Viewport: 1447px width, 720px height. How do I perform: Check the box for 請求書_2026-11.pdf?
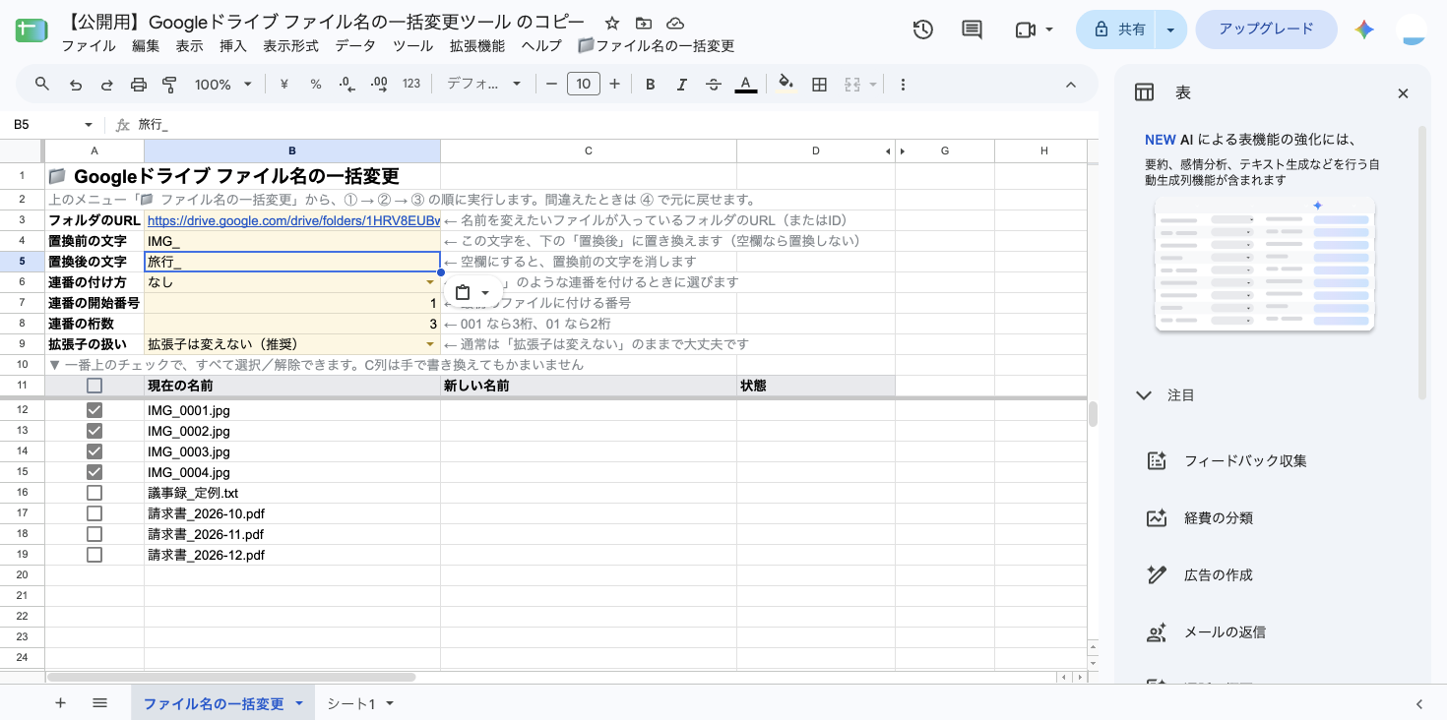tap(94, 534)
